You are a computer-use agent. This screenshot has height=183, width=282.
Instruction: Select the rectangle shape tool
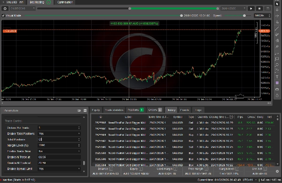tap(277, 59)
